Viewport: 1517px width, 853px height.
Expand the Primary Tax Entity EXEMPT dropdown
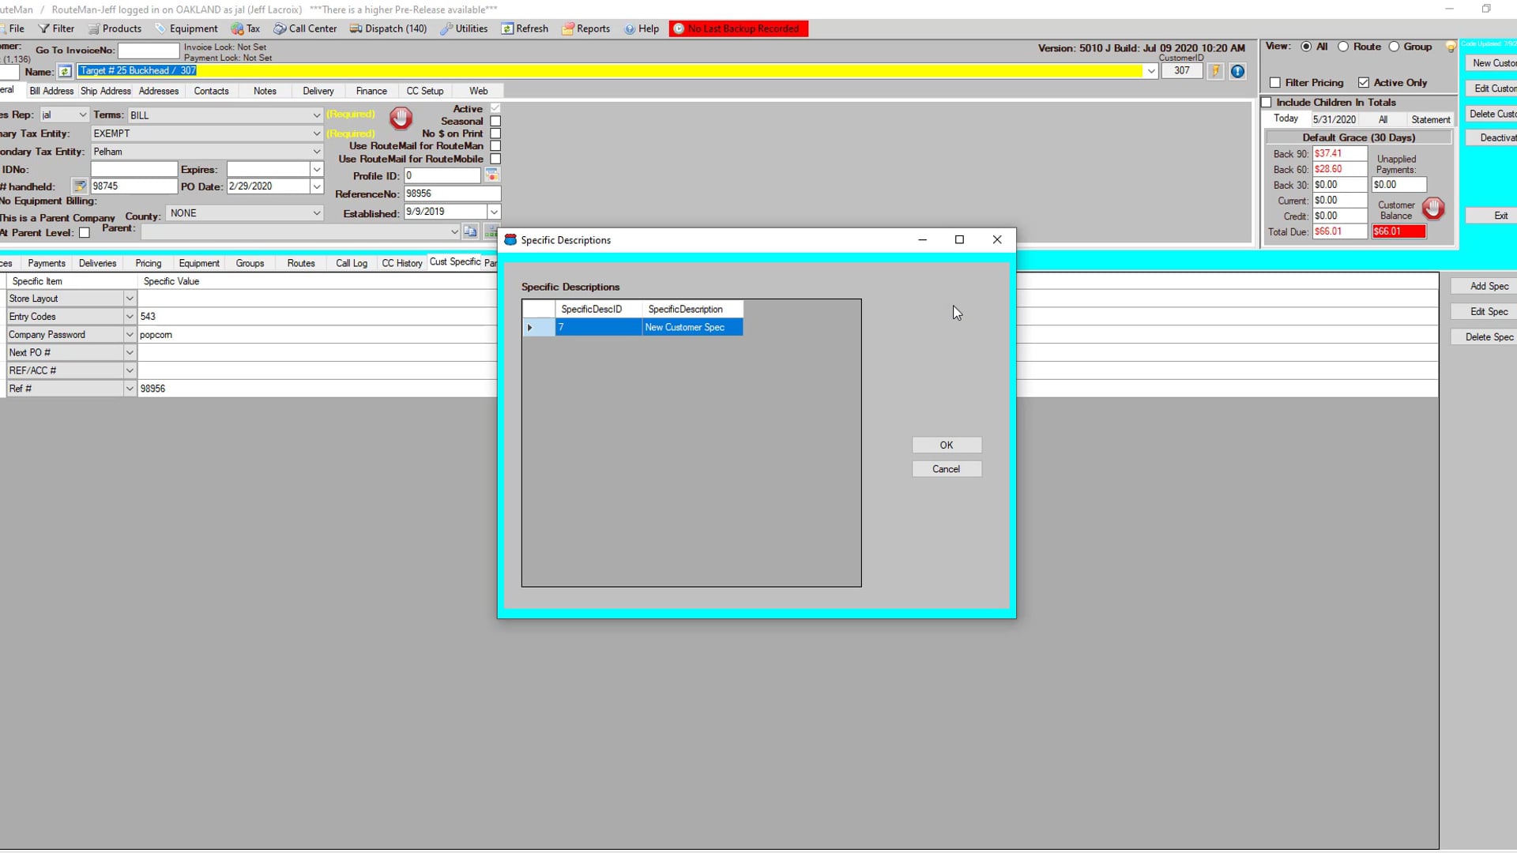point(316,133)
